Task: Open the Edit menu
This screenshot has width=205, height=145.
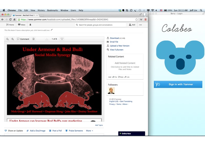Action: tap(26, 10)
